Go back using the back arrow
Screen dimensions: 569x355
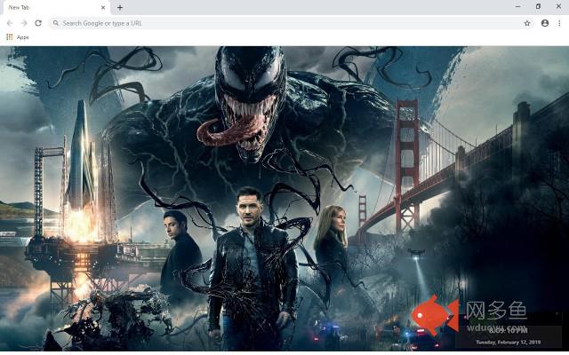coord(10,23)
